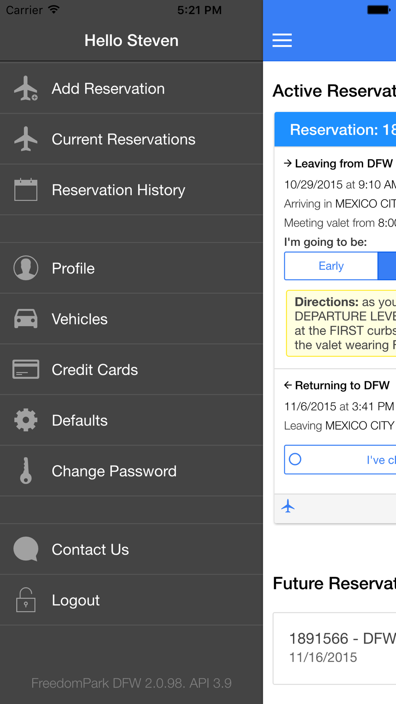Viewport: 396px width, 704px height.
Task: Tap the Vehicles car icon
Action: click(x=26, y=319)
